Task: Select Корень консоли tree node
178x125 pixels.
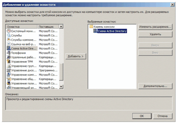Action: click(x=104, y=27)
